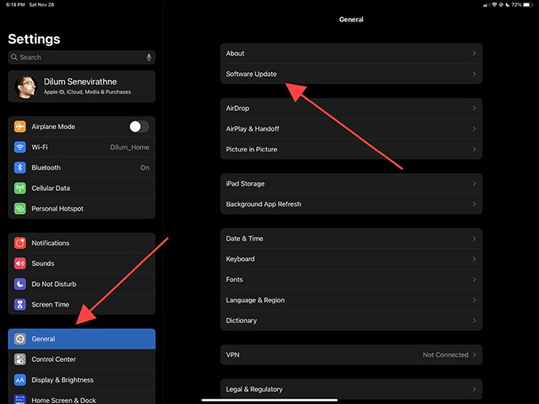The height and width of the screenshot is (404, 539).
Task: Tap Bluetooth On status value
Action: [145, 168]
